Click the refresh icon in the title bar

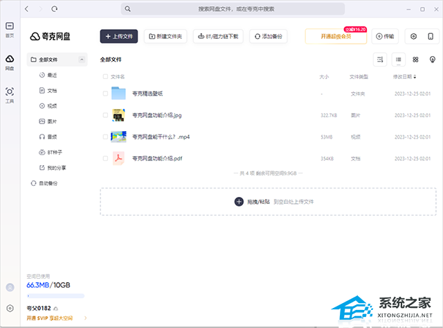[x=55, y=9]
